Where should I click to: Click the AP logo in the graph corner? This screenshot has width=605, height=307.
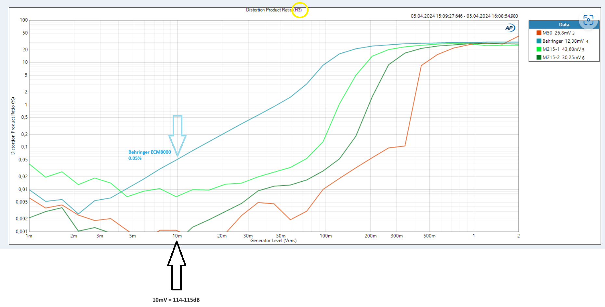(510, 28)
